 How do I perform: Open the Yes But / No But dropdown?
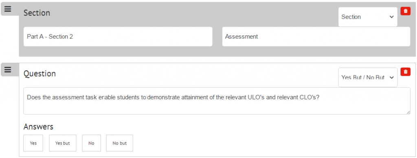(x=368, y=77)
